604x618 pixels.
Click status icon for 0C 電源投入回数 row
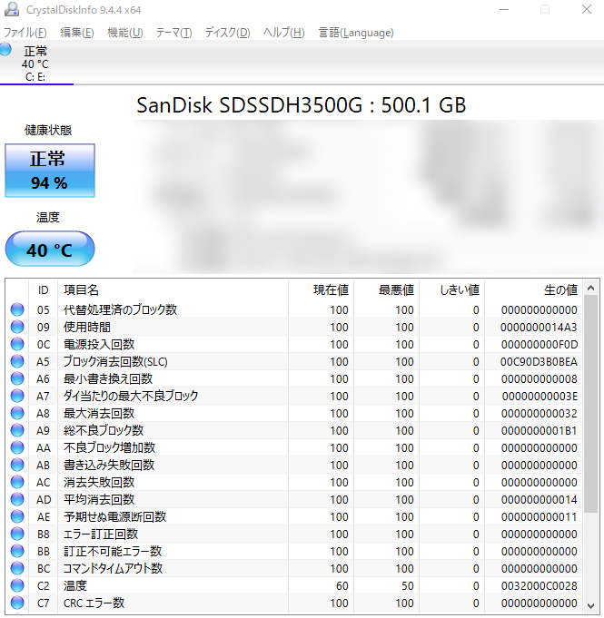(17, 344)
